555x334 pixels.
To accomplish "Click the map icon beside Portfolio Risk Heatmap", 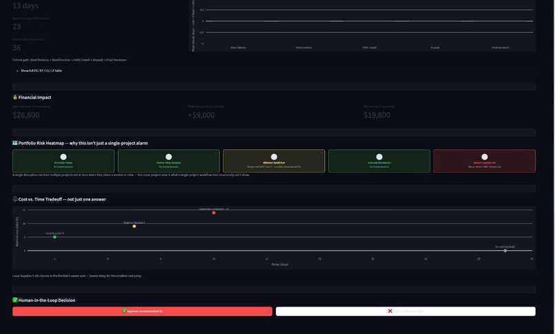I will (15, 143).
